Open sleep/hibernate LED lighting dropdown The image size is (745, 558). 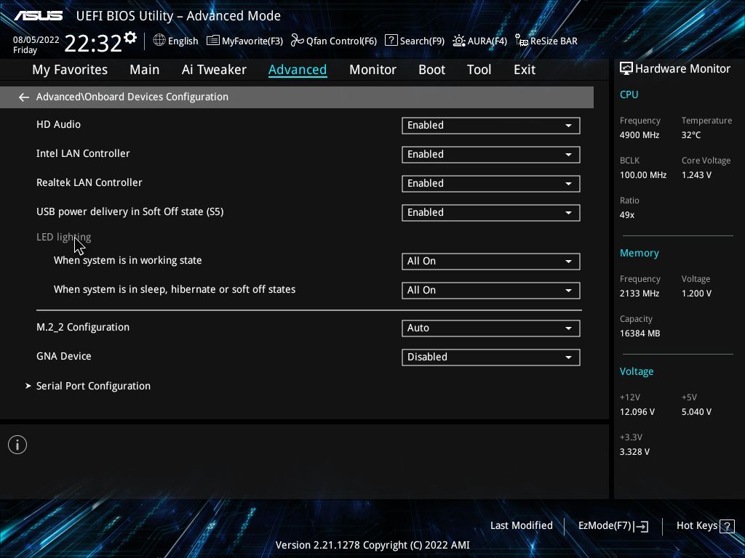[491, 291]
